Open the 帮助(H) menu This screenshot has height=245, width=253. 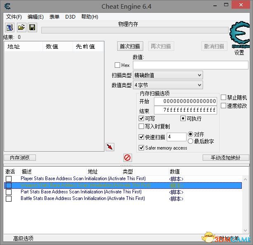point(90,17)
